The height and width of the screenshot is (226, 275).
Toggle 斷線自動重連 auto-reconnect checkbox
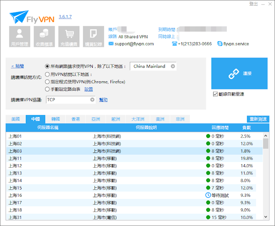pos(215,94)
